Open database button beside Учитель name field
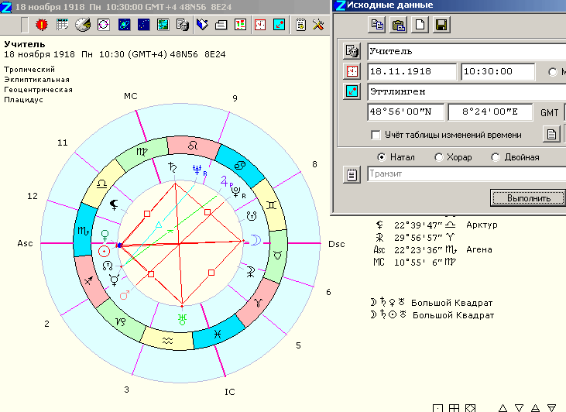Image resolution: width=566 pixels, height=412 pixels. click(x=352, y=51)
